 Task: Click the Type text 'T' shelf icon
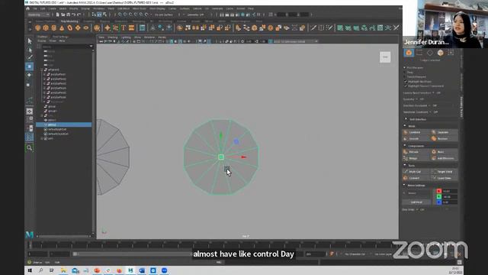point(124,28)
